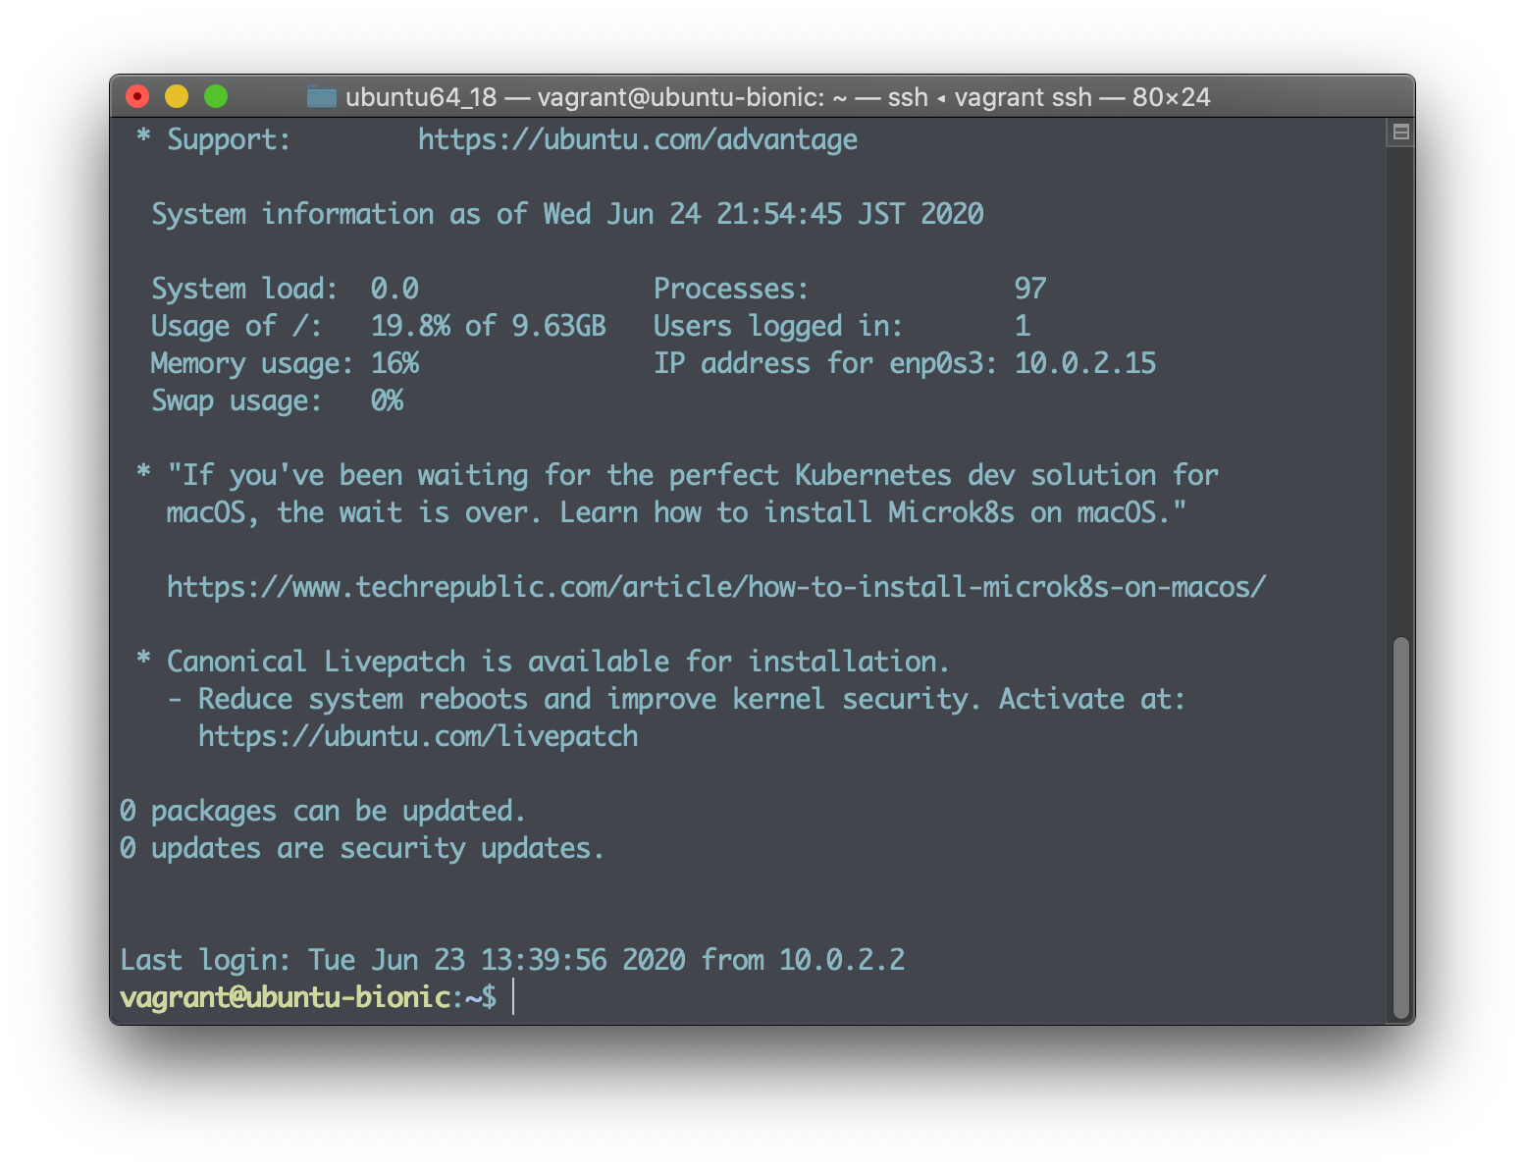Click the 80×24 size text in title
The width and height of the screenshot is (1525, 1170).
pyautogui.click(x=1172, y=97)
